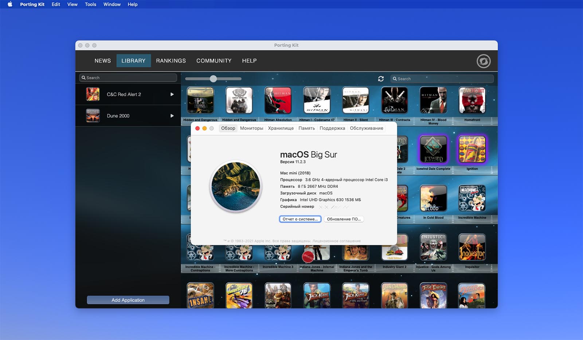Click the C&C Red Alert 2 thumbnail
This screenshot has width=583, height=340.
click(93, 94)
